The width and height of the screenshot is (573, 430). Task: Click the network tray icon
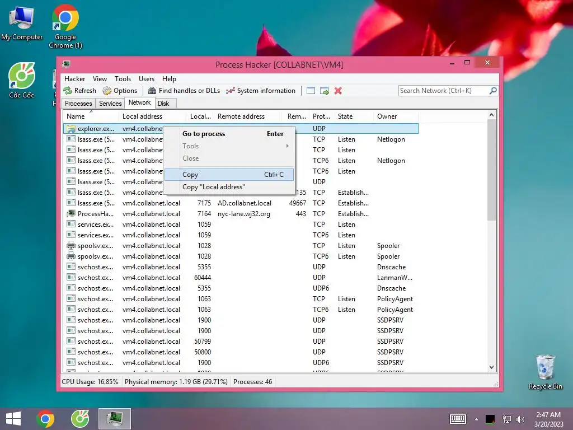coord(506,419)
